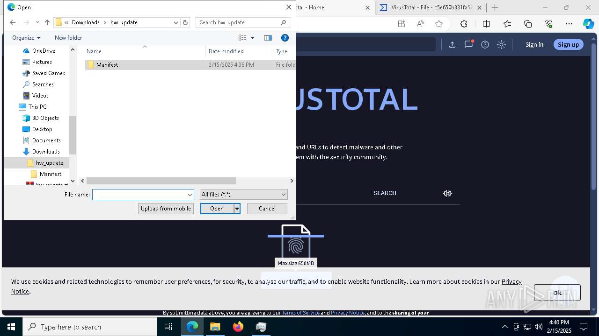Go back in the Open dialog

(x=13, y=22)
